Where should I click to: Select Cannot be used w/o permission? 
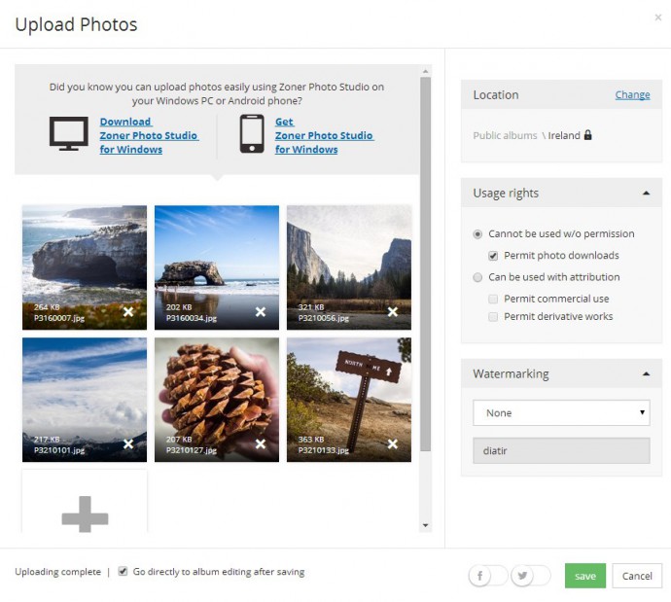tap(477, 234)
